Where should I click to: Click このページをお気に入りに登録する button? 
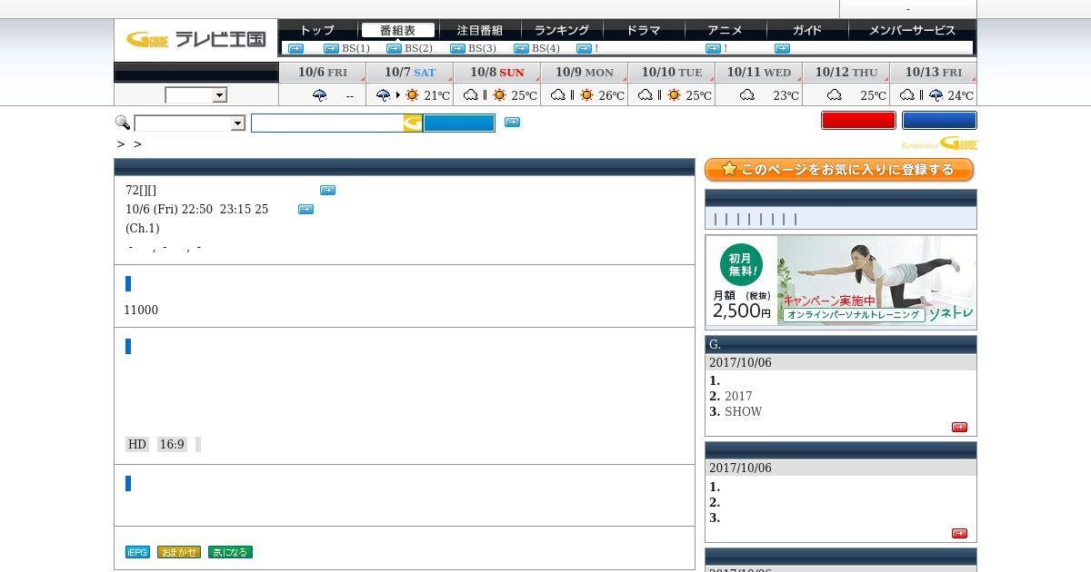(x=839, y=170)
